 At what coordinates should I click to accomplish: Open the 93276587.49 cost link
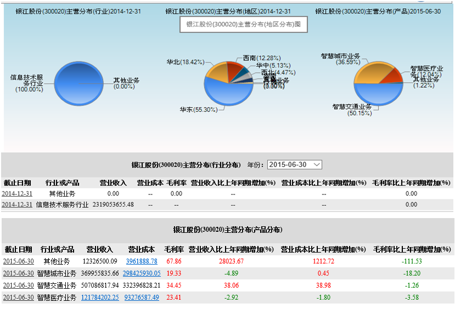[142, 297]
